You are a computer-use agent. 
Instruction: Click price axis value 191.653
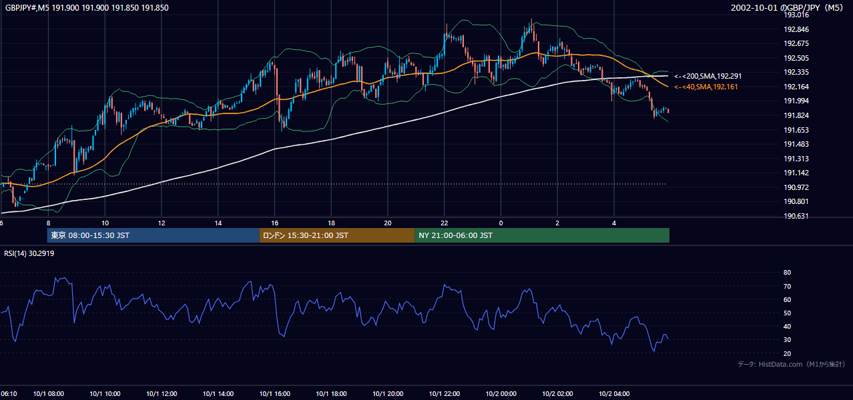[x=796, y=130]
